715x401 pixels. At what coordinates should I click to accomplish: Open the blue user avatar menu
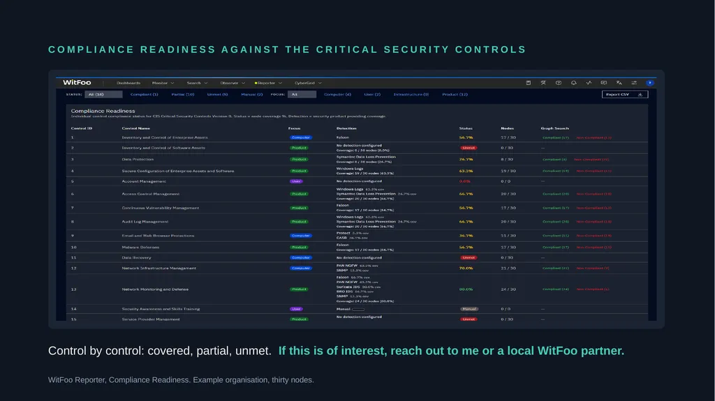click(650, 83)
